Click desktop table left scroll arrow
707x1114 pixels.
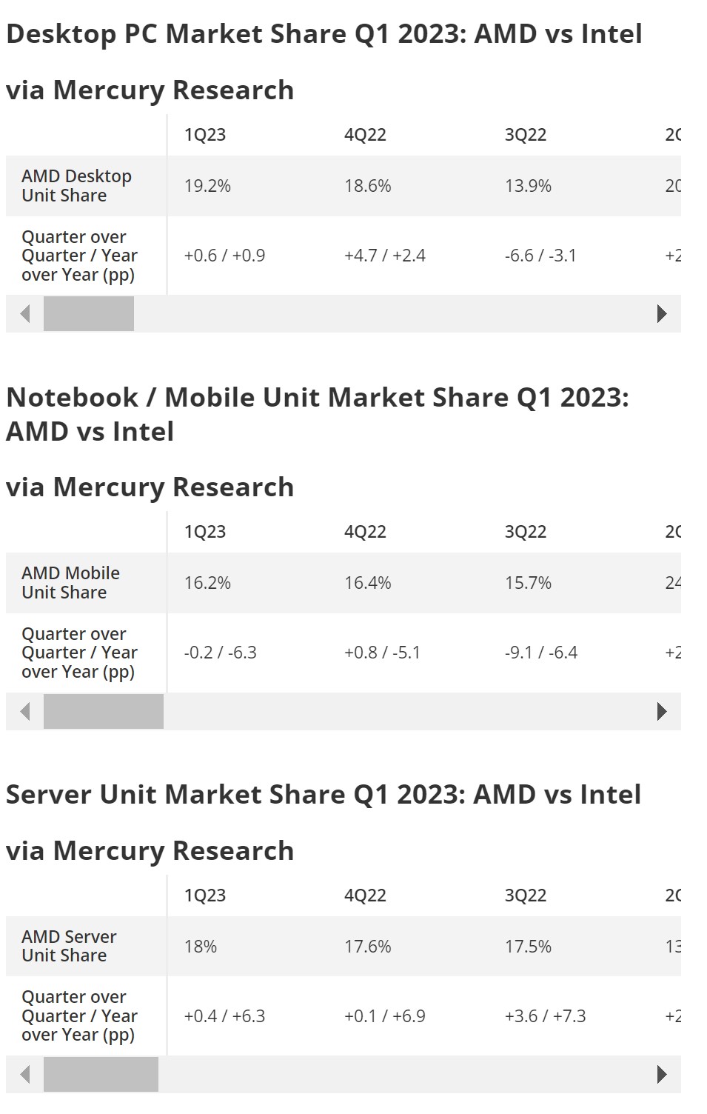click(25, 314)
